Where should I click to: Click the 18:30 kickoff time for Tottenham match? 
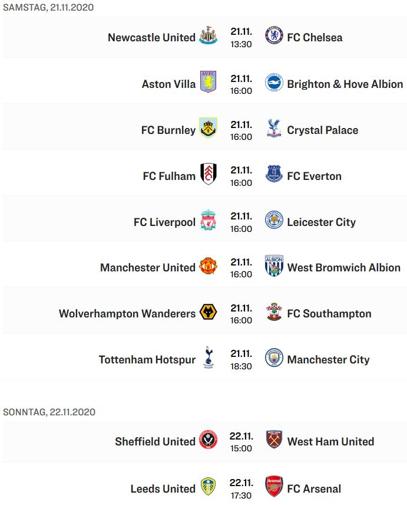pyautogui.click(x=241, y=366)
